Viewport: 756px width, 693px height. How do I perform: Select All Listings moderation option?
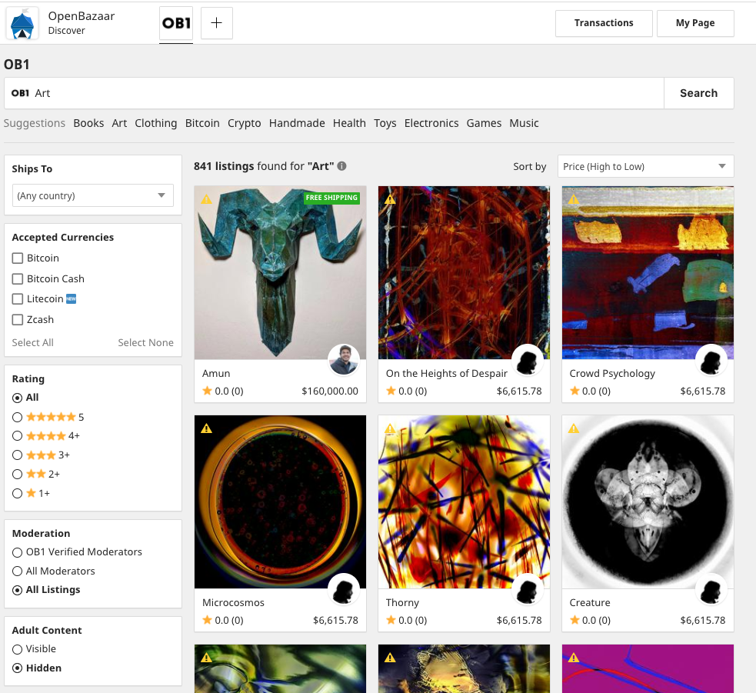[18, 590]
